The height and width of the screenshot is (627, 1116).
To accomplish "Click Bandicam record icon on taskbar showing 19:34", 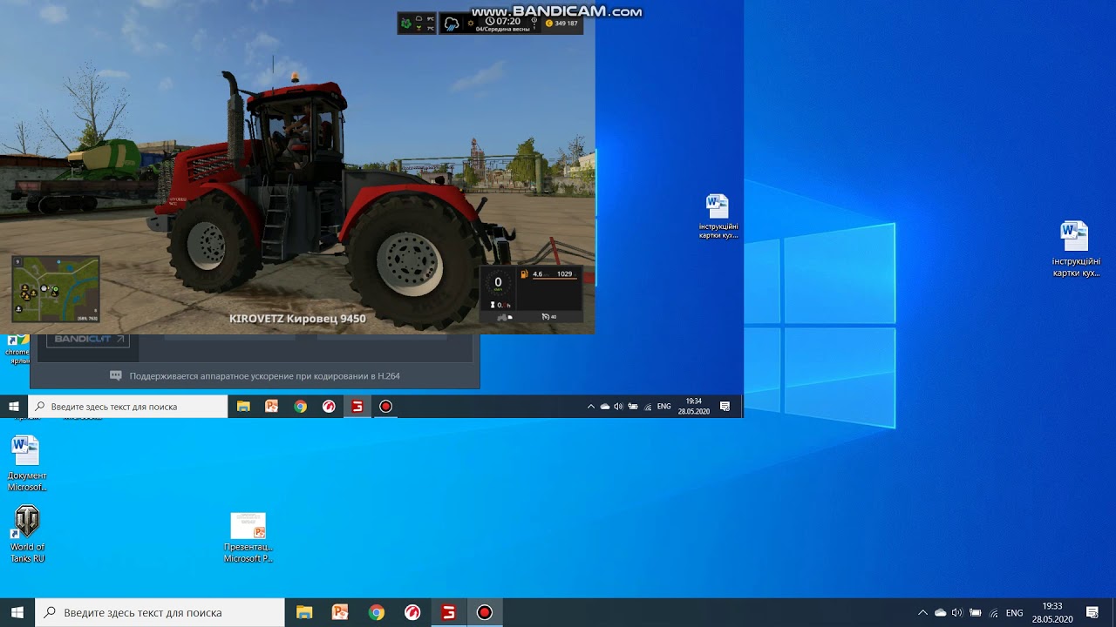I will coord(385,407).
